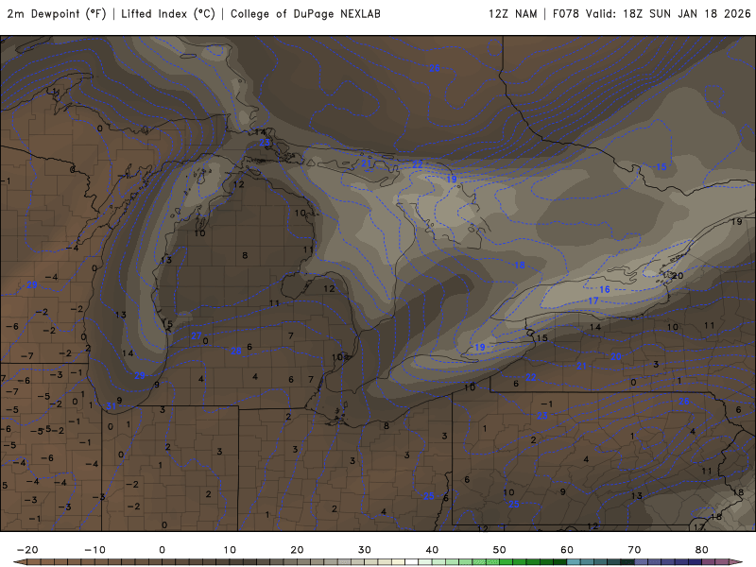The width and height of the screenshot is (756, 567).
Task: Click the '50' color scale label
Action: pos(500,550)
